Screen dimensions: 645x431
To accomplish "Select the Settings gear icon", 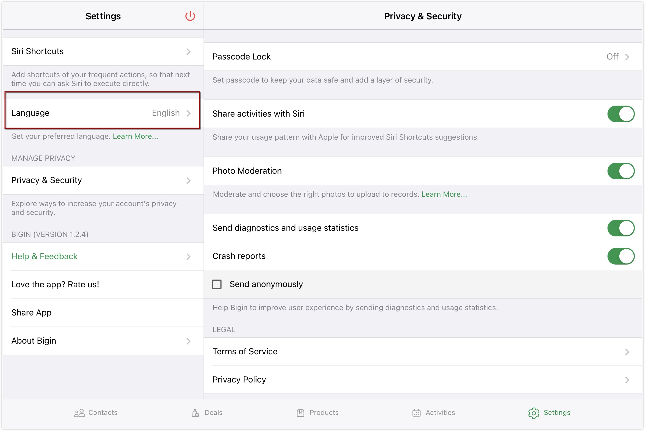I will coord(534,413).
